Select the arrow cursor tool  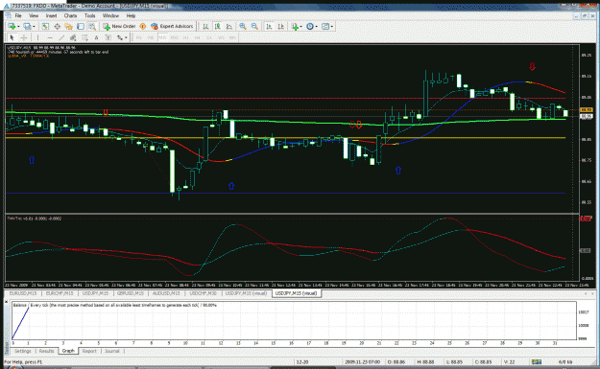point(12,37)
